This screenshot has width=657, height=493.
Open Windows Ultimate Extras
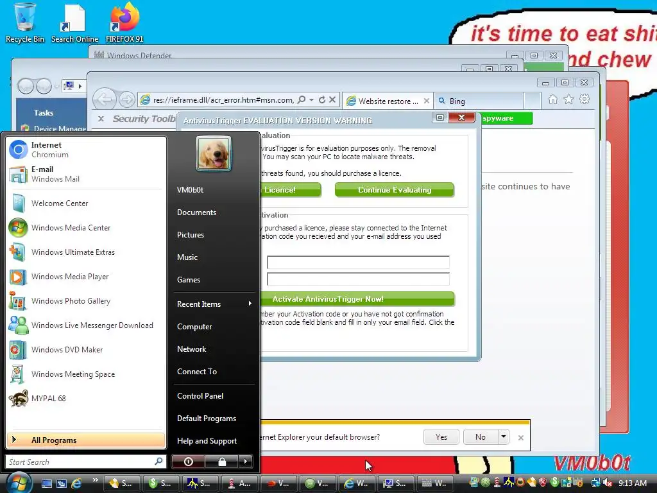(x=86, y=252)
